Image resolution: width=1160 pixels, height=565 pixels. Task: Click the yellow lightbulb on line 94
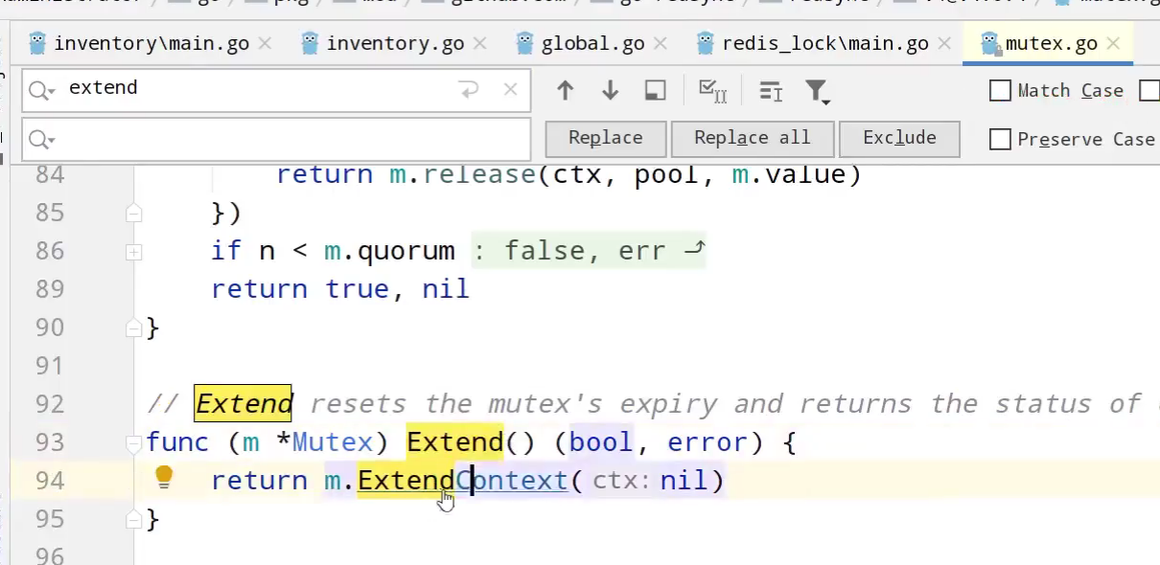pyautogui.click(x=164, y=477)
